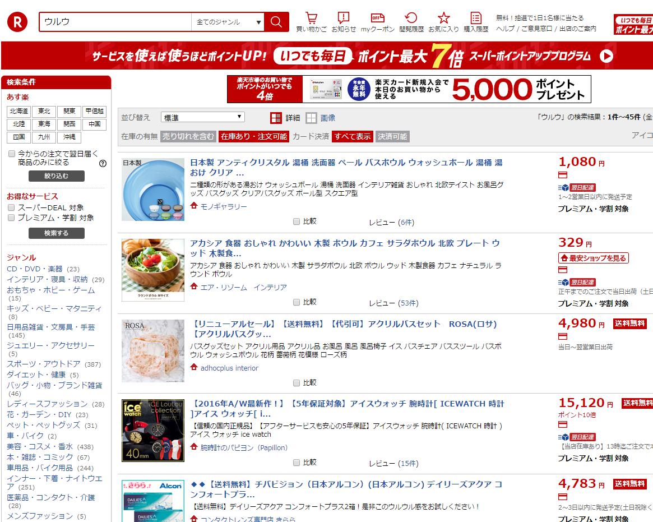
Task: Open the 日本製 アンティクリスタル 湯桶 product title
Action: tap(346, 168)
